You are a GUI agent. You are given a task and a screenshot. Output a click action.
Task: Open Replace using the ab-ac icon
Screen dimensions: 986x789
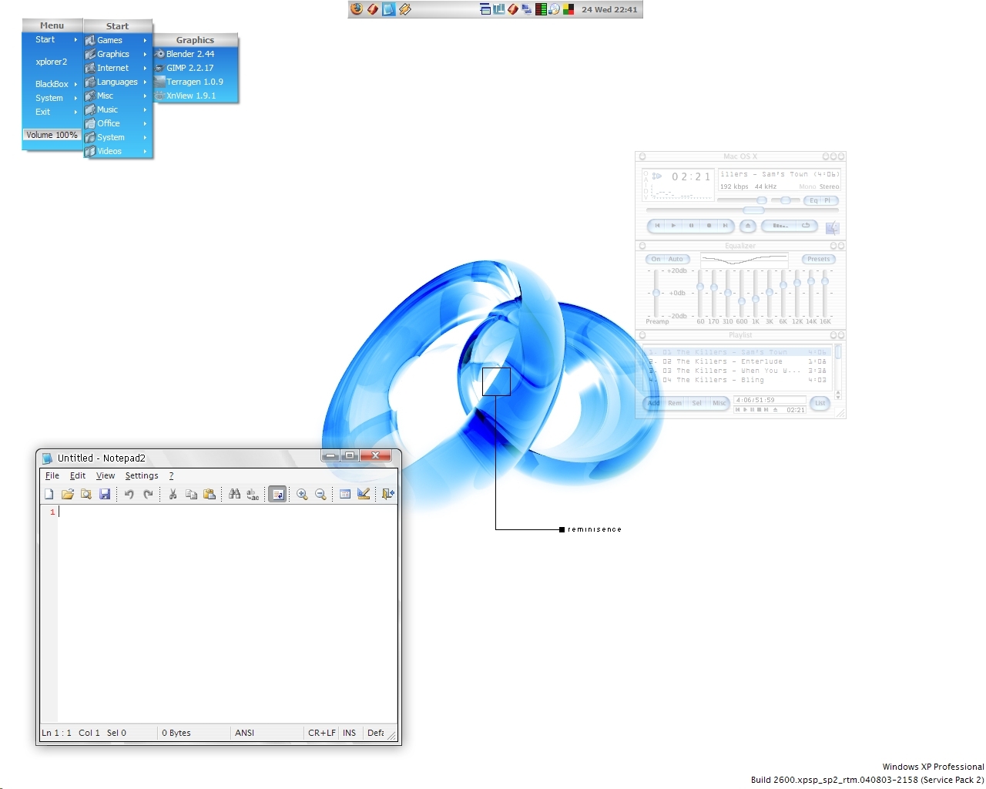point(253,494)
